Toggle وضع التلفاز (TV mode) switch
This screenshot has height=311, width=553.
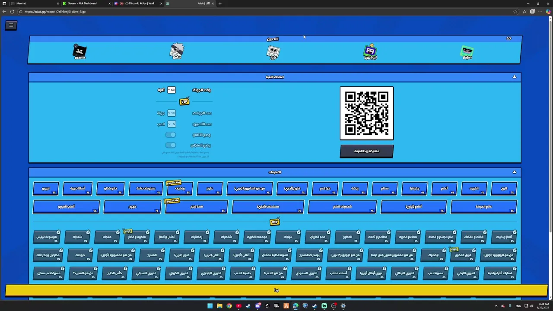coord(171,135)
